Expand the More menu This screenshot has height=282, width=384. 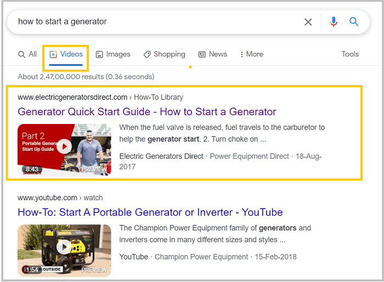(x=251, y=54)
